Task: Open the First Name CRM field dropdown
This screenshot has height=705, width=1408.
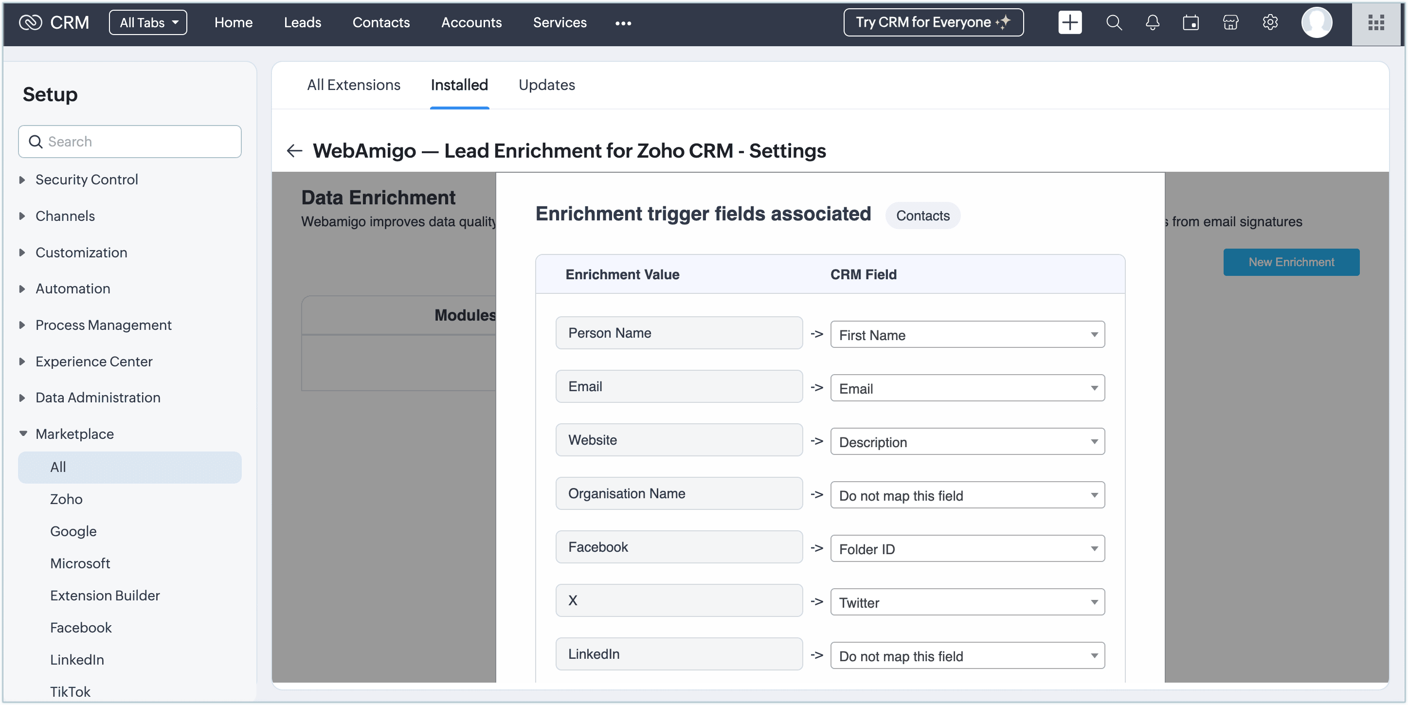Action: point(967,334)
